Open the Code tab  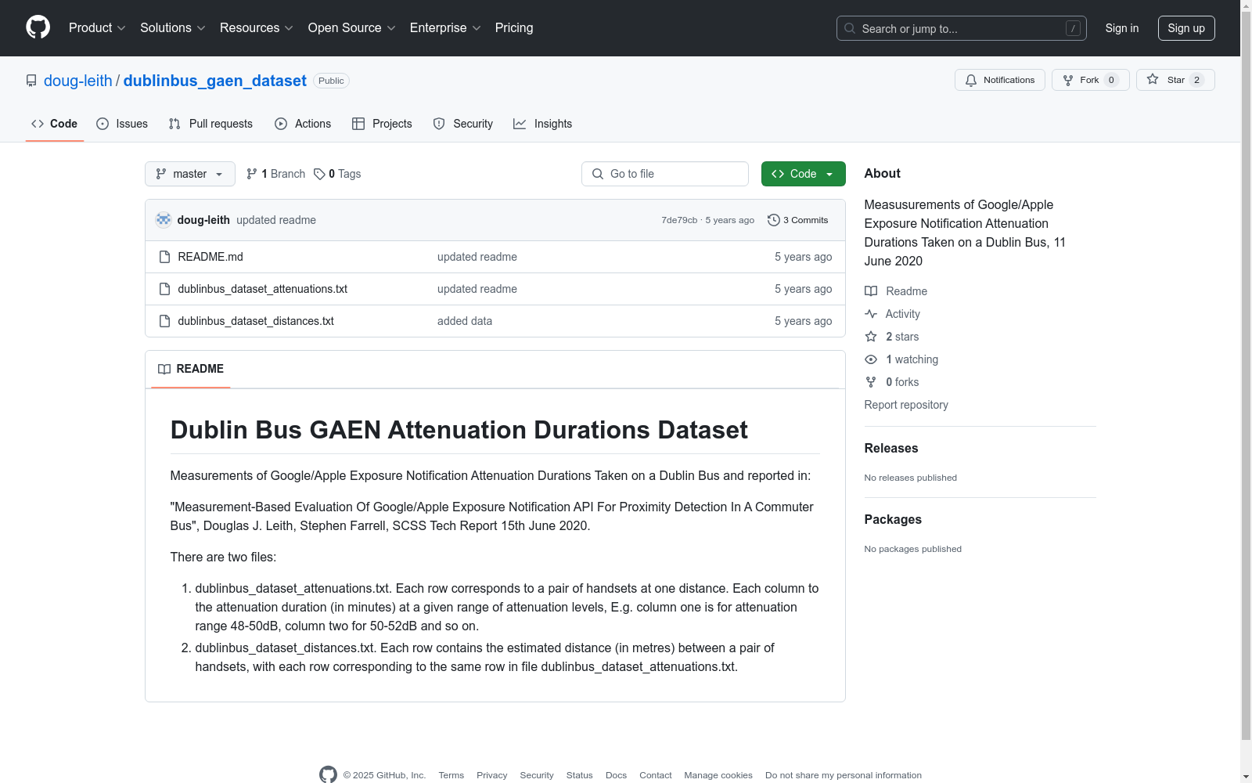(55, 124)
